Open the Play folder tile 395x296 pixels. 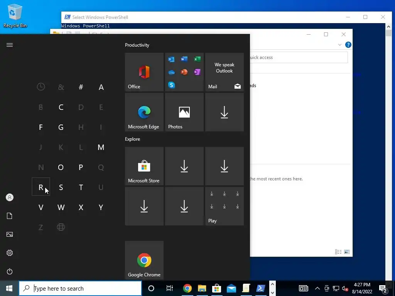tap(224, 206)
